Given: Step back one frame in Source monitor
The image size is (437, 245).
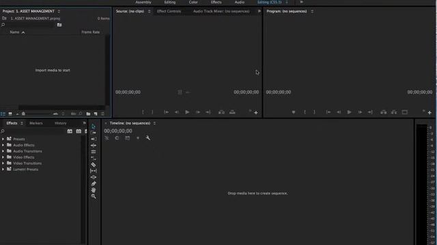Looking at the screenshot, I should [x=177, y=112].
